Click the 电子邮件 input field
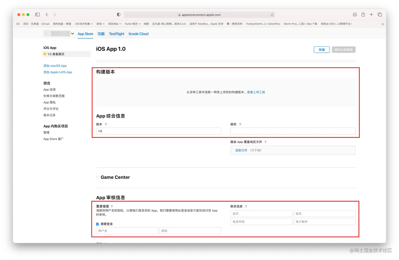Image resolution: width=399 pixels, height=260 pixels. [x=325, y=222]
